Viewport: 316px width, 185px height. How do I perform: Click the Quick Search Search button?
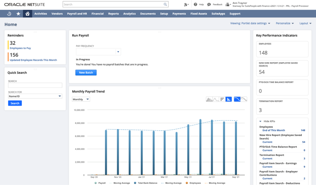[x=15, y=103]
